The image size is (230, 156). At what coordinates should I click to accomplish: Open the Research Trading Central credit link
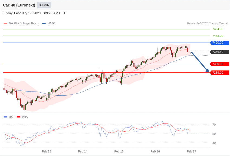coord(207,24)
